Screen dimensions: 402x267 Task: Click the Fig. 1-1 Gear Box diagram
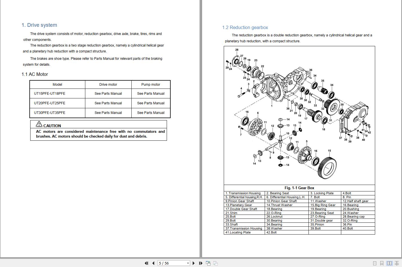pyautogui.click(x=299, y=116)
